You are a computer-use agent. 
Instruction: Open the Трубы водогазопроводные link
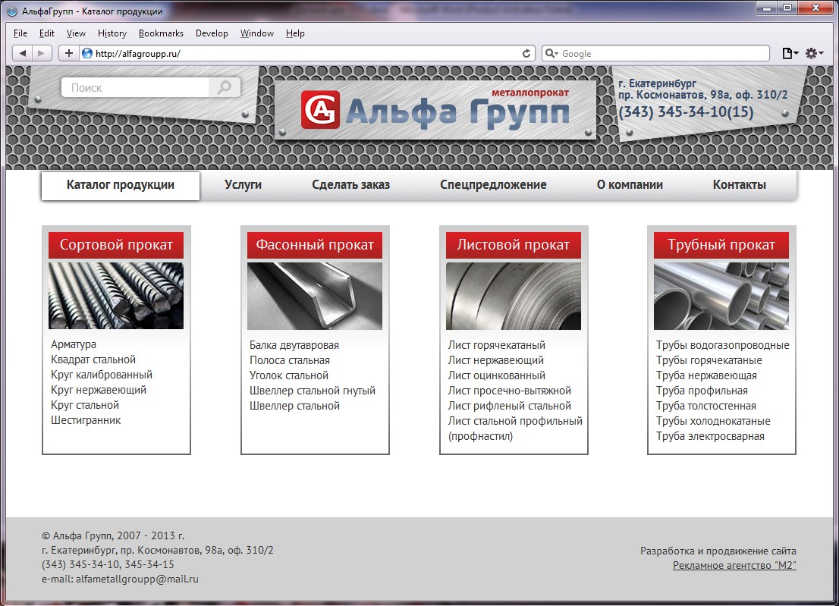coord(723,345)
